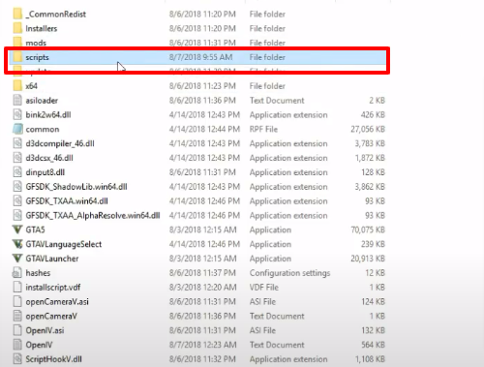
Task: Select the GTA5 file name
Action: tap(35, 229)
